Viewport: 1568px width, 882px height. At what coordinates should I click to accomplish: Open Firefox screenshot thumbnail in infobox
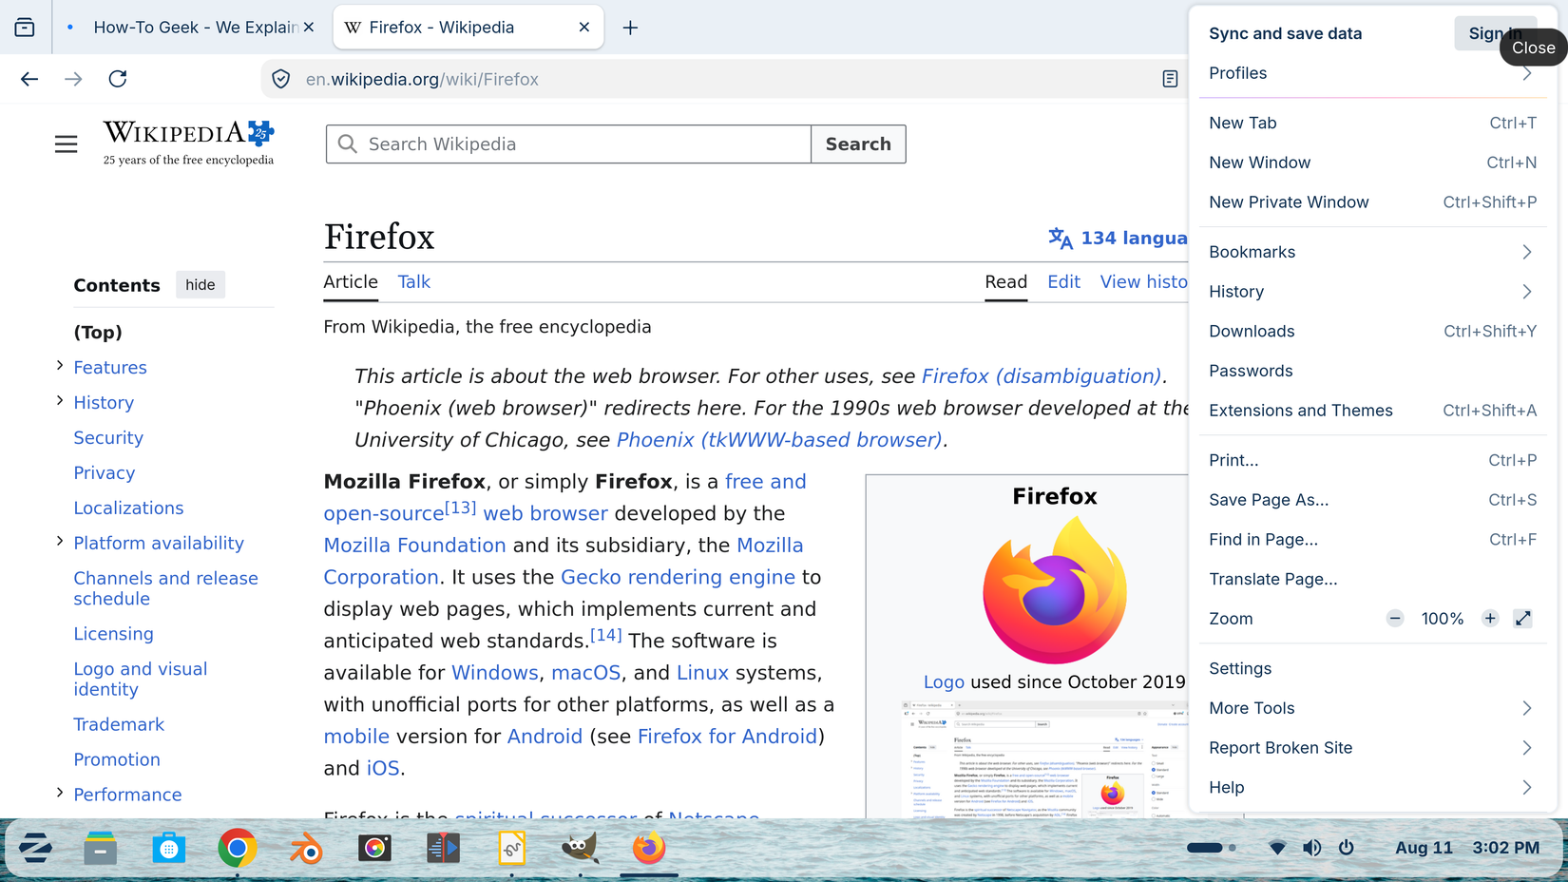coord(1043,759)
